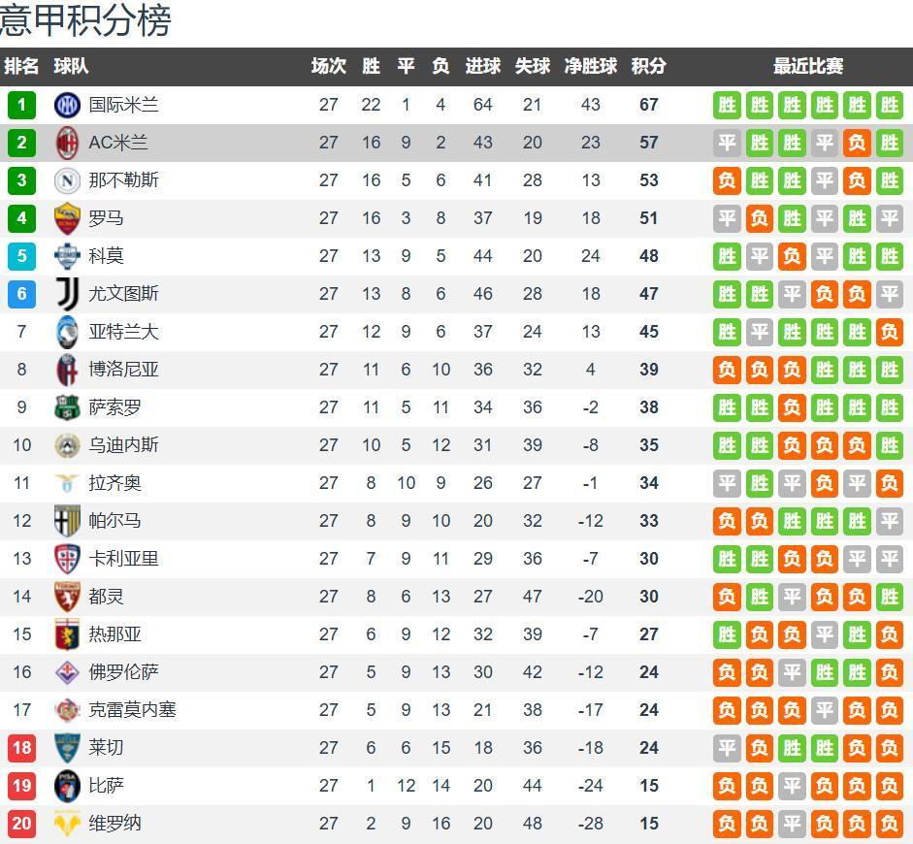Click the green rank 1 badge
This screenshot has width=913, height=844.
[21, 105]
